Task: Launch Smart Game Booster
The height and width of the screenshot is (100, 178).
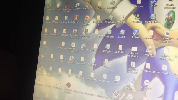Action: [67, 8]
